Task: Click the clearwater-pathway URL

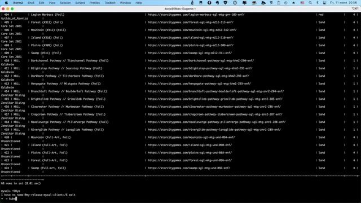Action: [x=214, y=107]
